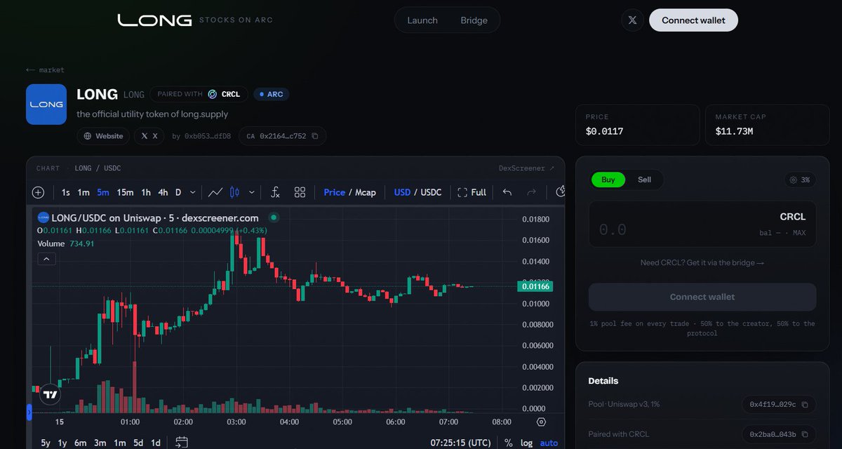842x449 pixels.
Task: Undo the last chart action
Action: [x=507, y=192]
